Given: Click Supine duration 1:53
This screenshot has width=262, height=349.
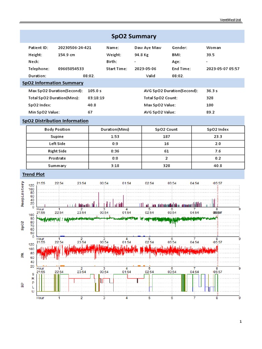Looking at the screenshot, I should pos(115,137).
